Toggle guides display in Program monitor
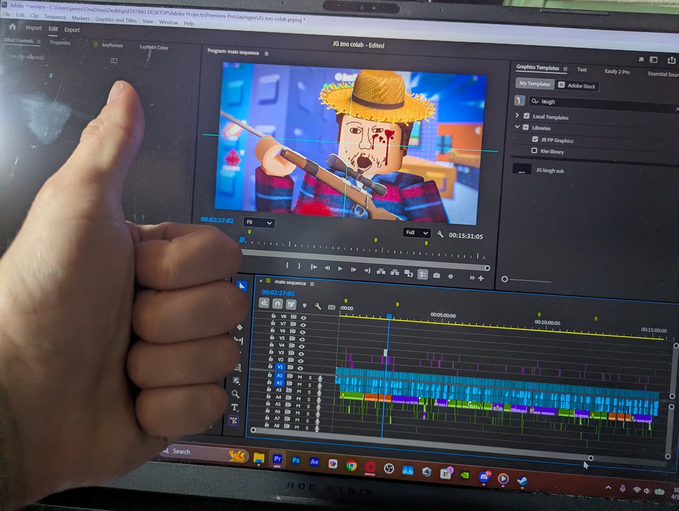Viewport: 679px width, 511px height. 423,274
